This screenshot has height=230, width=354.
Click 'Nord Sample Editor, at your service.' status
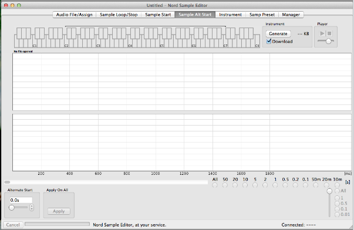coord(130,225)
